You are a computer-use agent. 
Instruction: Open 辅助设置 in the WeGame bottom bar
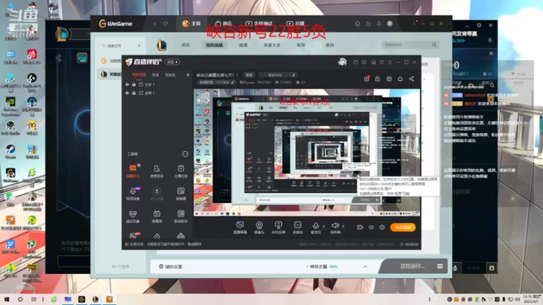coord(170,266)
